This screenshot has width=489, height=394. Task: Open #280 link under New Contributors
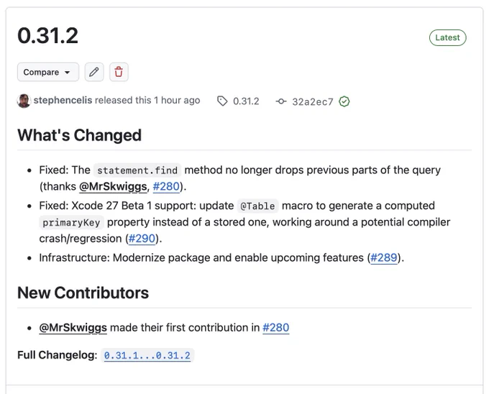[x=276, y=328]
